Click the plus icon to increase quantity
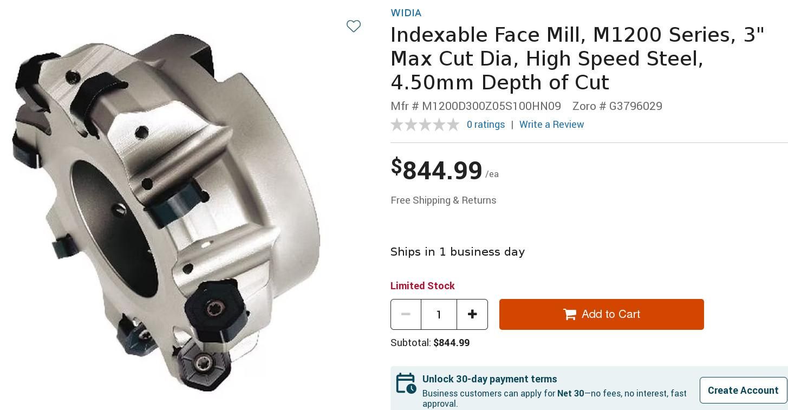788x410 pixels. click(472, 314)
